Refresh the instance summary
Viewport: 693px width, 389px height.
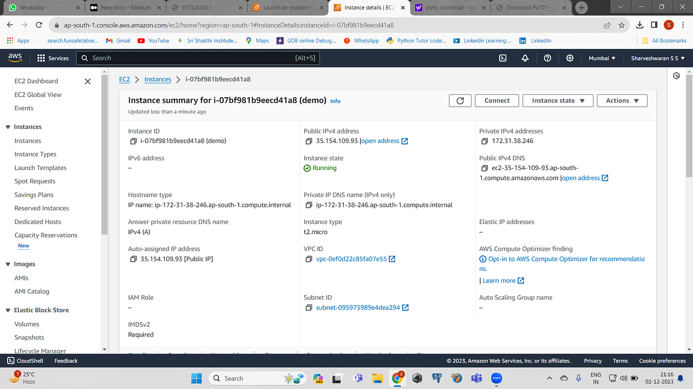point(460,100)
